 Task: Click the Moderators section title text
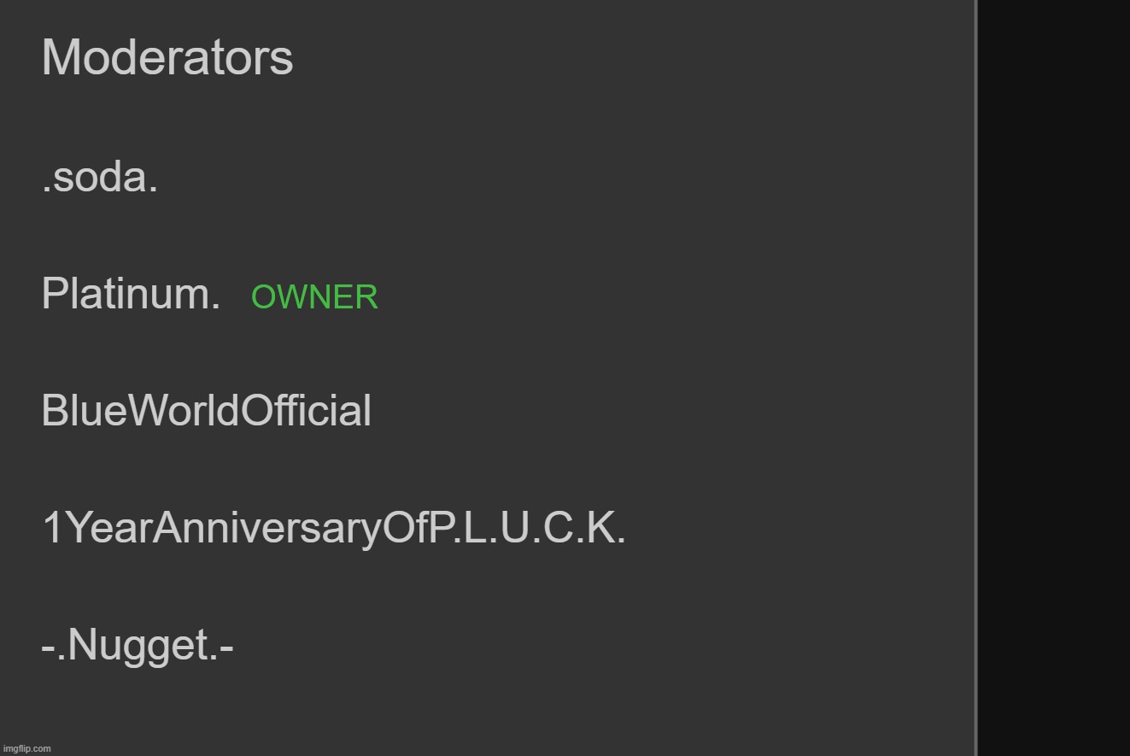click(x=167, y=58)
